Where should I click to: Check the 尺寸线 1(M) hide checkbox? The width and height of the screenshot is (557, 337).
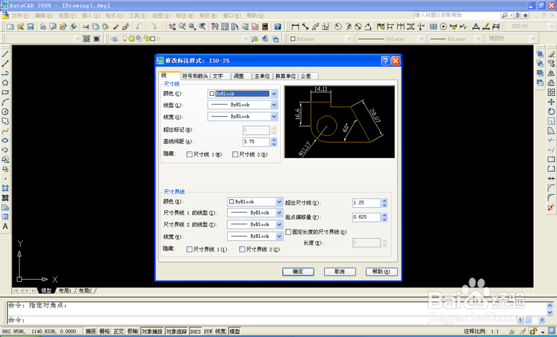click(190, 154)
